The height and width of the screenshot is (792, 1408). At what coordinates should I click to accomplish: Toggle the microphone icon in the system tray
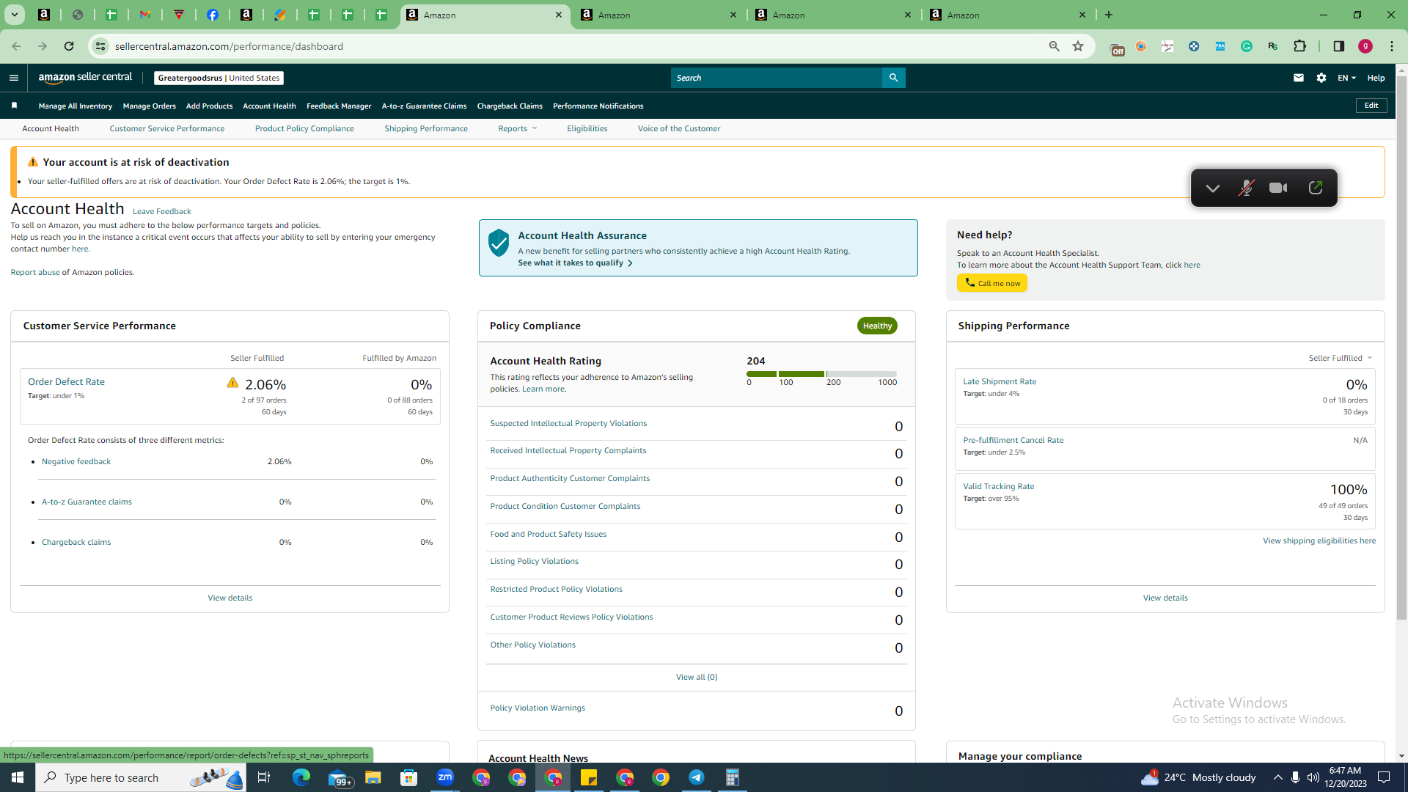click(x=1296, y=777)
